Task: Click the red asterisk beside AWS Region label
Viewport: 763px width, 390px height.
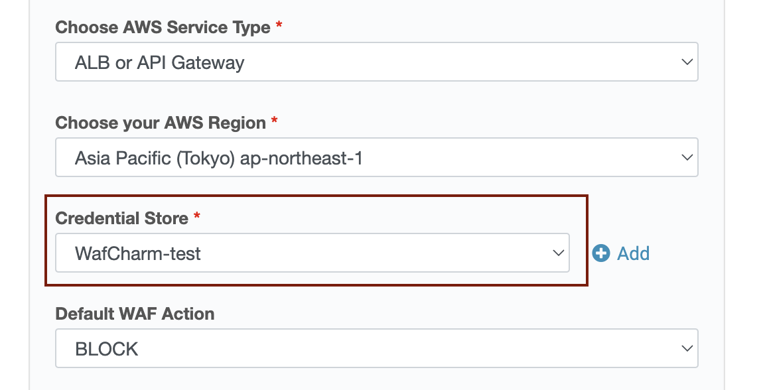Action: tap(275, 120)
